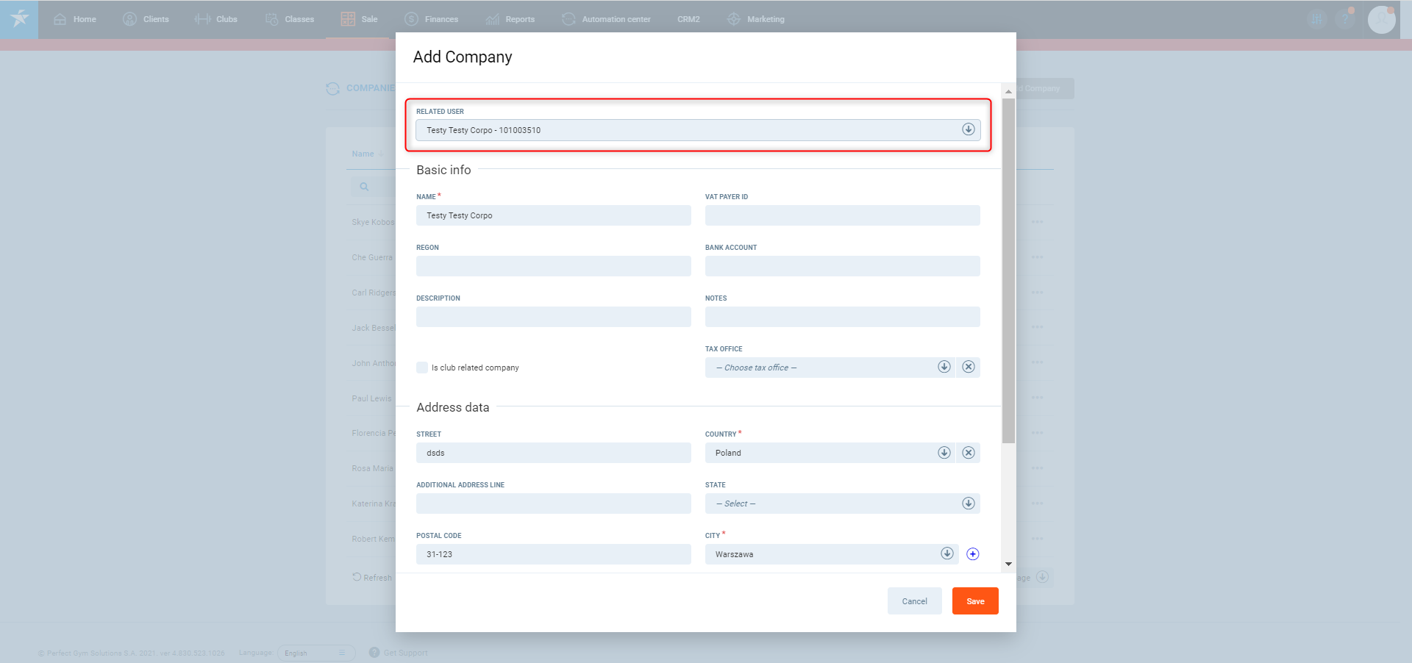
Task: Click the star logo in top-left corner
Action: 19,19
